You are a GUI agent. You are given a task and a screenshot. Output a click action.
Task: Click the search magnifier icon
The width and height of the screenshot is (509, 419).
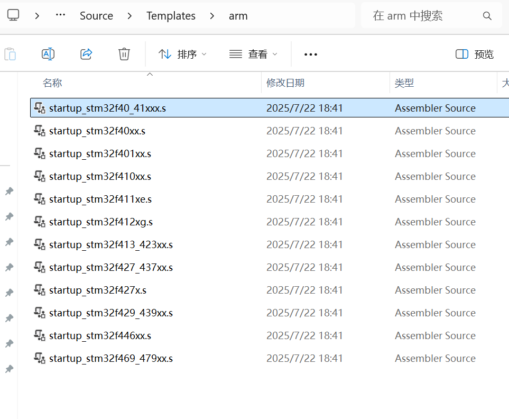487,16
